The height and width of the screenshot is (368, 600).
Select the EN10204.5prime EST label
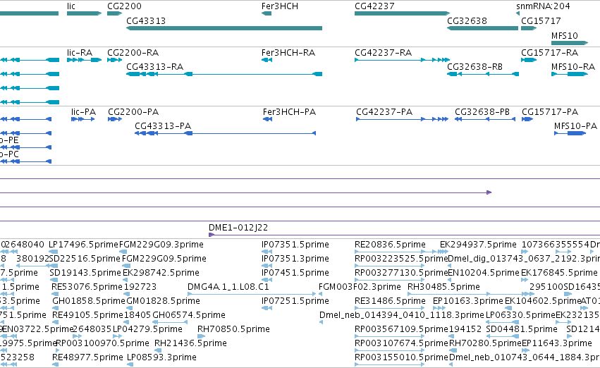point(484,272)
